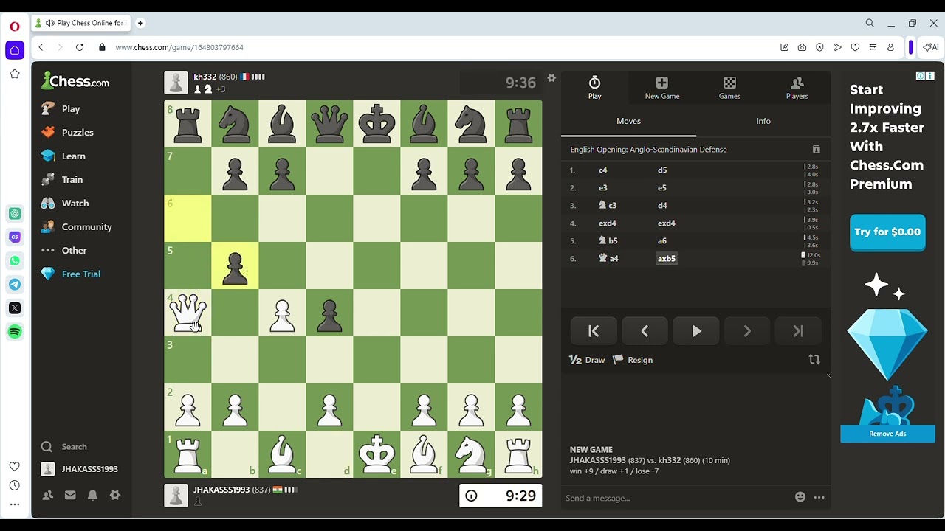Click the browser Back button
This screenshot has width=945, height=531.
click(41, 47)
